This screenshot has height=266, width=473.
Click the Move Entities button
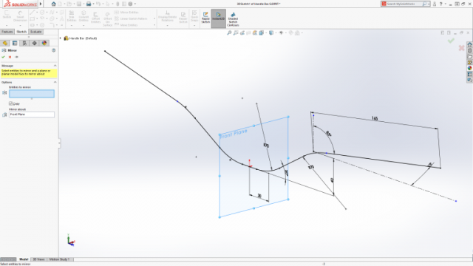126,25
